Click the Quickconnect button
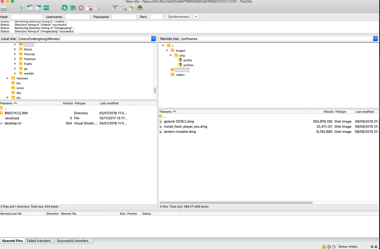Image resolution: width=380 pixels, height=249 pixels. (179, 17)
